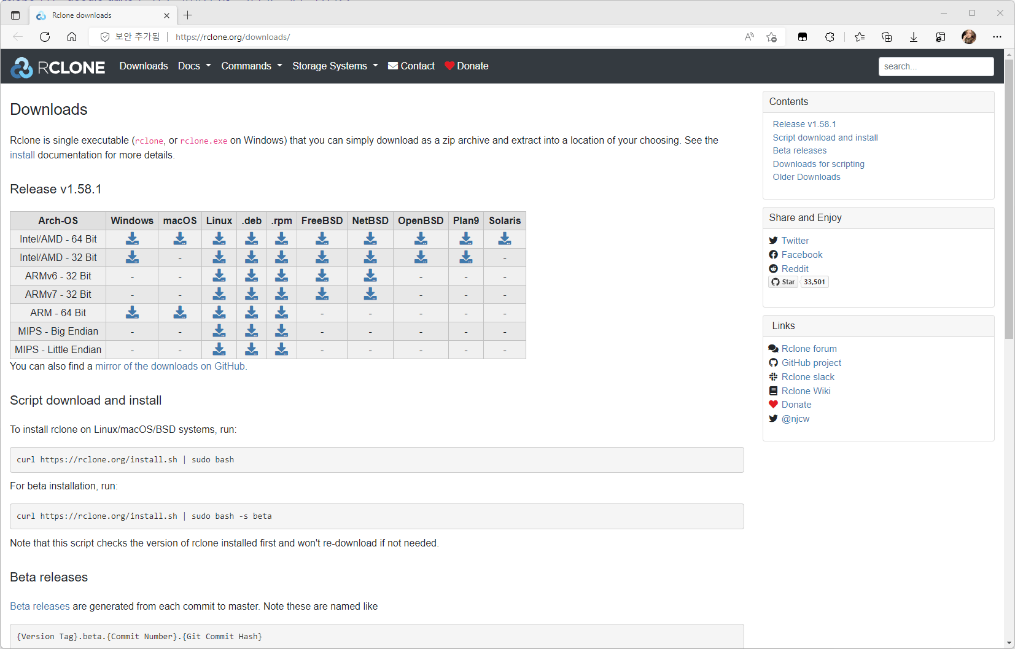
Task: Jump to Older Downloads section
Action: 806,177
